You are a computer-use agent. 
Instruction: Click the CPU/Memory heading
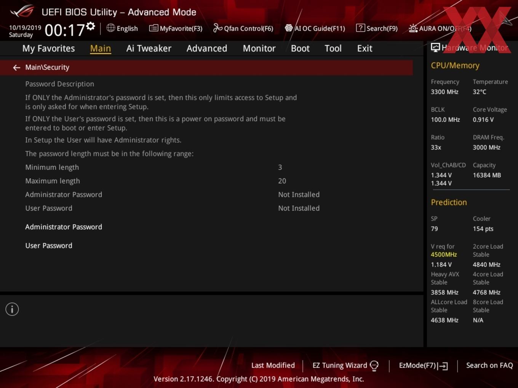[x=455, y=65]
